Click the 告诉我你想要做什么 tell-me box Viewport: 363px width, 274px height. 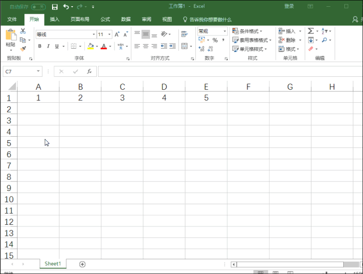(x=207, y=20)
